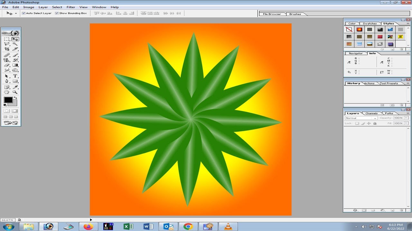Click the zoom percentage field 66.67%

coord(7,220)
